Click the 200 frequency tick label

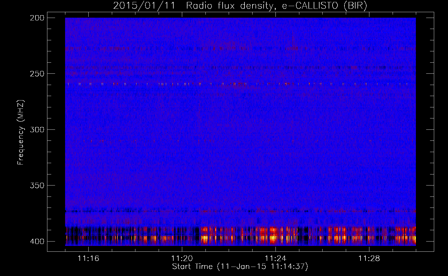(x=37, y=18)
